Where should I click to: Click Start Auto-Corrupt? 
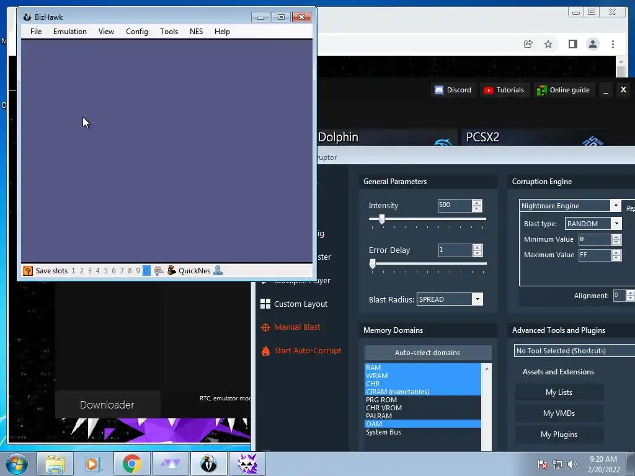coord(301,351)
